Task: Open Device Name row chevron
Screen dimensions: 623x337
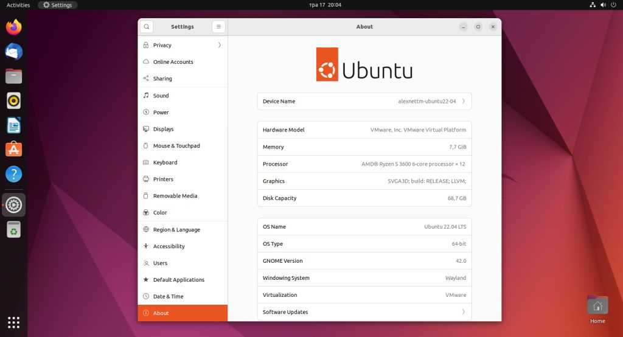Action: pyautogui.click(x=463, y=102)
